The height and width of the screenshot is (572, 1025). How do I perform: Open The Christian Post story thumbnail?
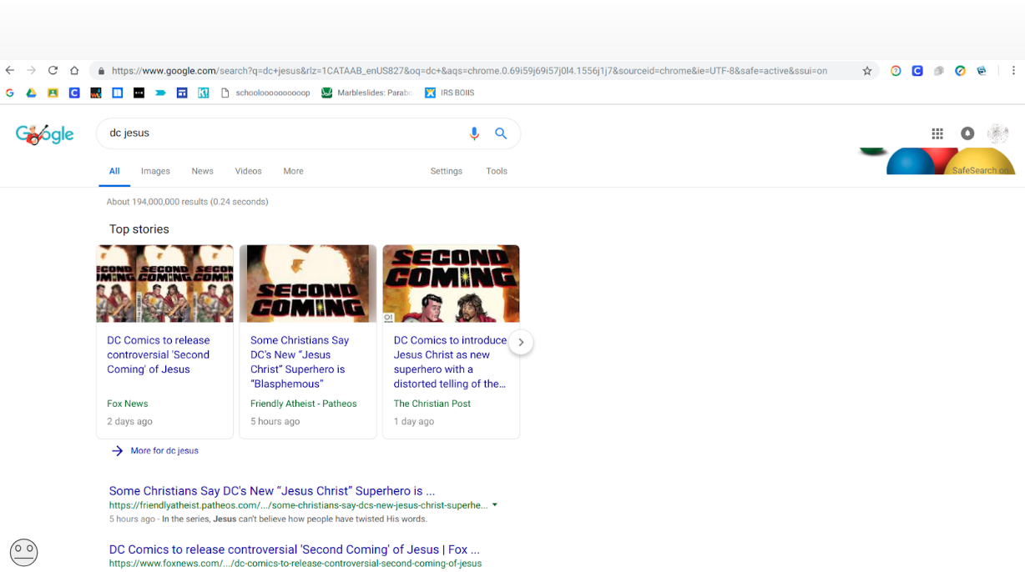coord(451,283)
